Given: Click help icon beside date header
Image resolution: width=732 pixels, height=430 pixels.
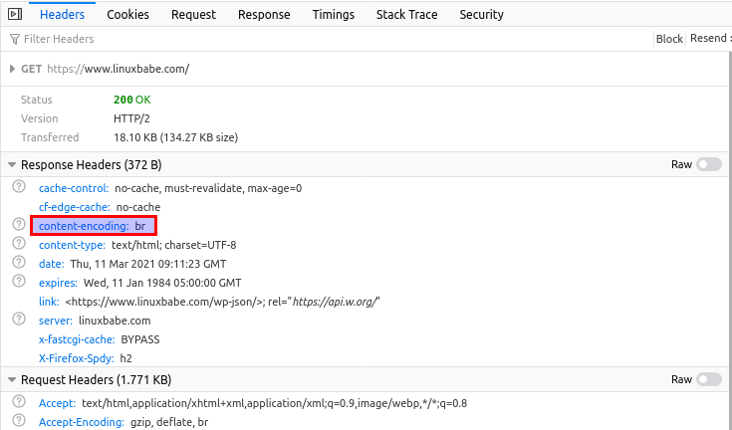Looking at the screenshot, I should coord(18,263).
